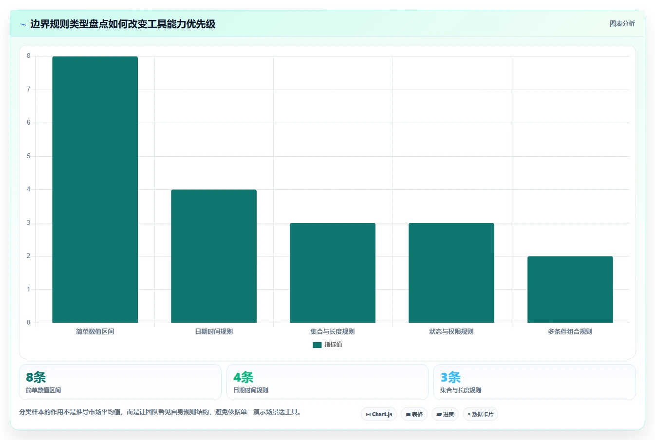The image size is (655, 440).
Task: Click the 表格 tag pill
Action: tap(414, 414)
